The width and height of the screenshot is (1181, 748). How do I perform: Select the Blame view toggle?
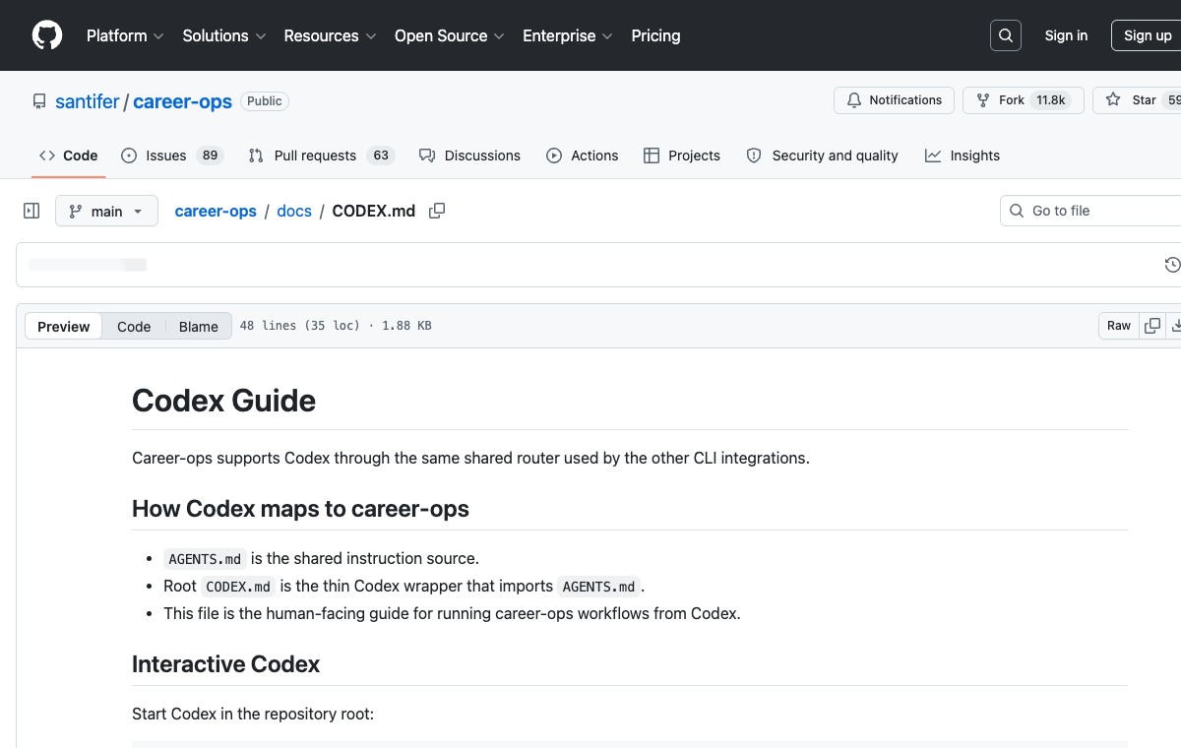199,326
